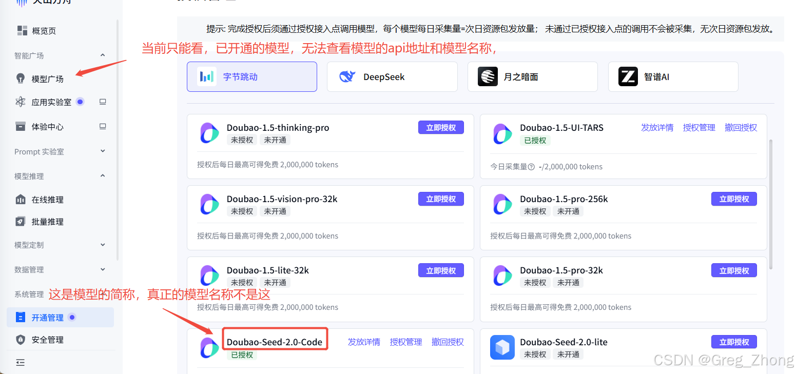Click Doubao-1.5-UI-TARS model icon
The width and height of the screenshot is (796, 374).
click(502, 134)
